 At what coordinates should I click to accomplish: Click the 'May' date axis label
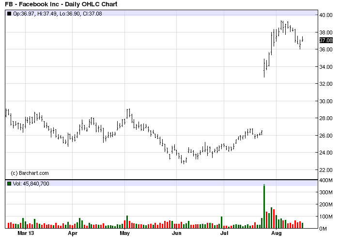pyautogui.click(x=125, y=233)
